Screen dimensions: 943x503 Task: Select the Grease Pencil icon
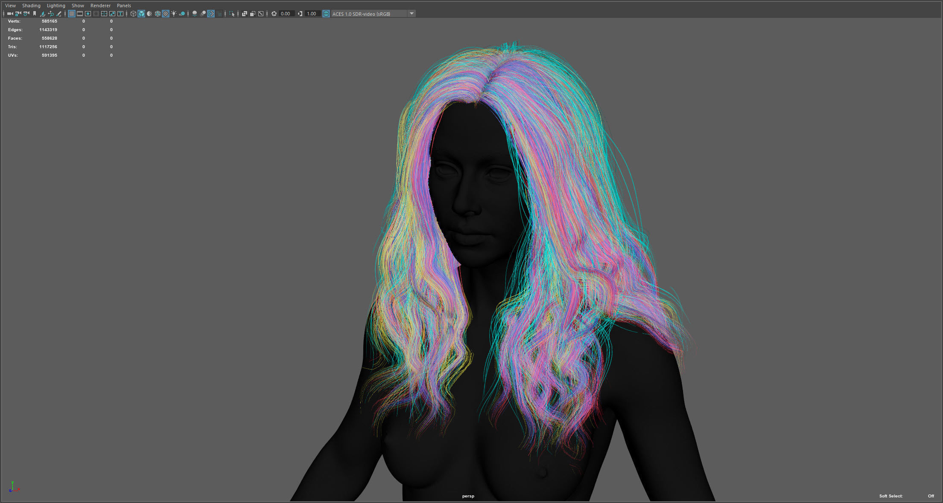pyautogui.click(x=59, y=14)
